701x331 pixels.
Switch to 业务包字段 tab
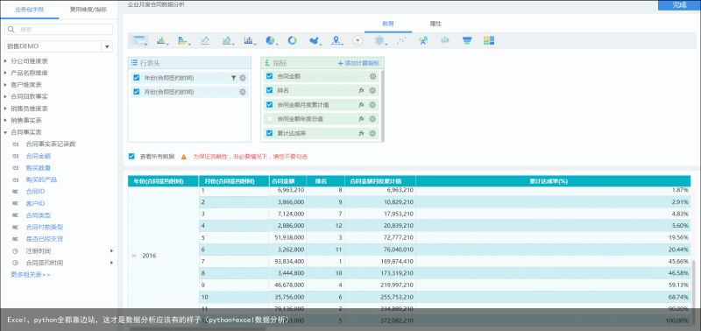30,10
